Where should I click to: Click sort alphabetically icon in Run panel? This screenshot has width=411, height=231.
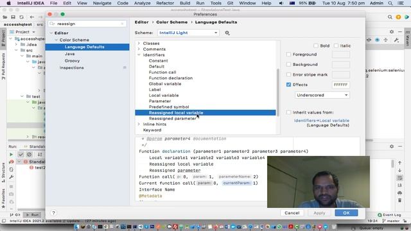tap(40, 155)
